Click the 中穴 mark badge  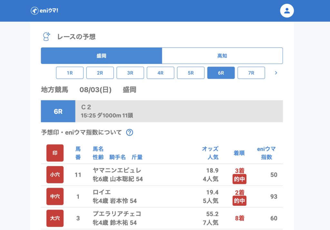pos(55,196)
